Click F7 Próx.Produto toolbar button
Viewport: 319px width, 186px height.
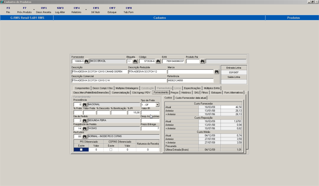pos(24,10)
